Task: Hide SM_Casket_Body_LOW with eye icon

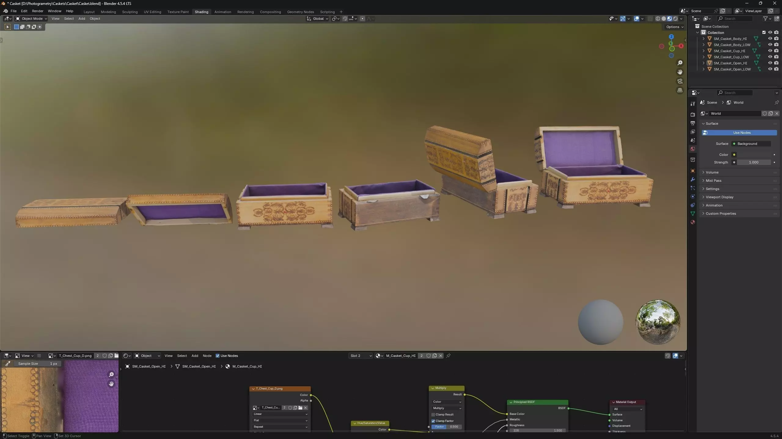Action: click(770, 45)
